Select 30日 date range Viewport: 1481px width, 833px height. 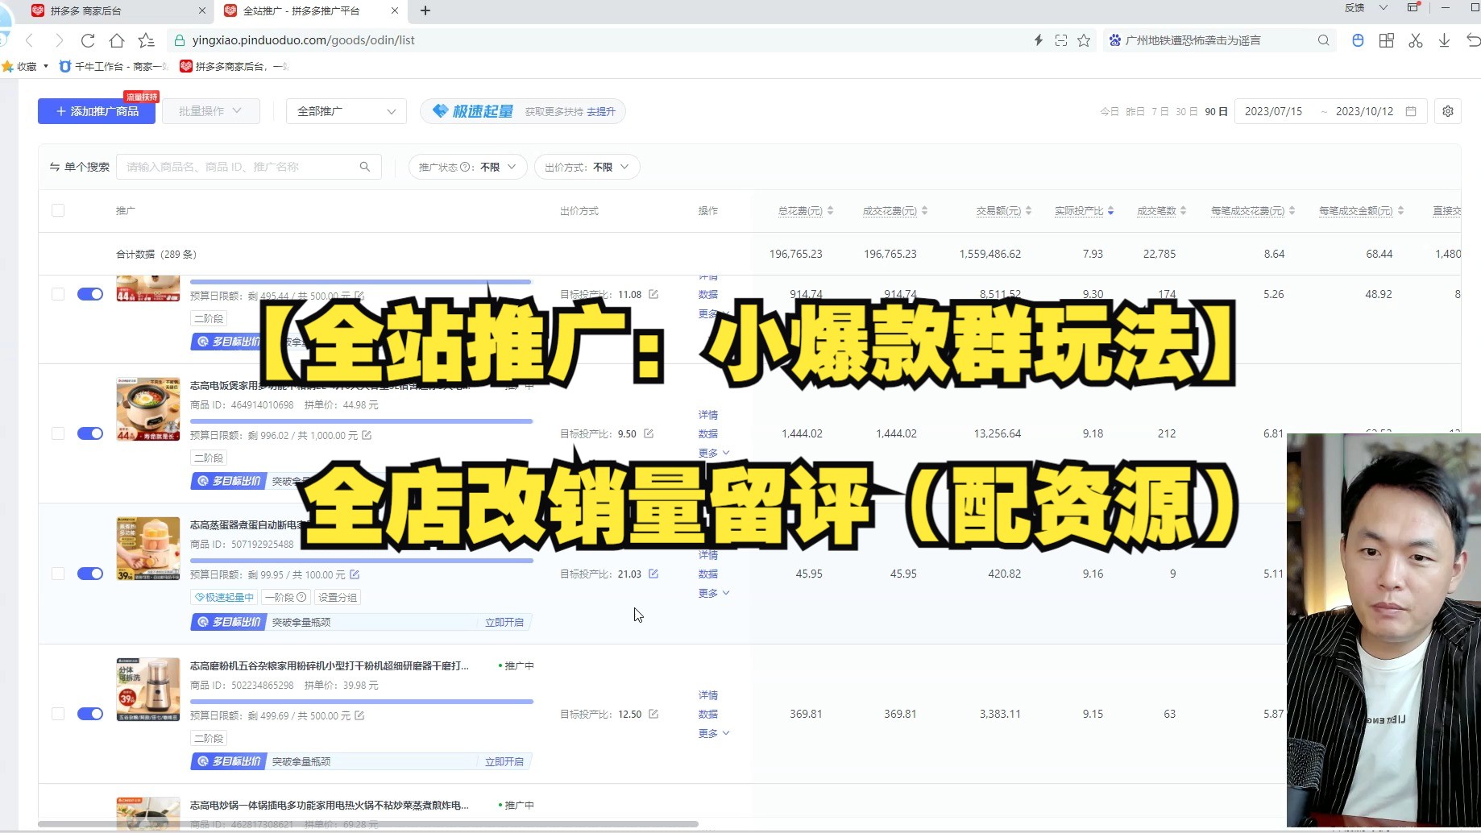coord(1186,111)
